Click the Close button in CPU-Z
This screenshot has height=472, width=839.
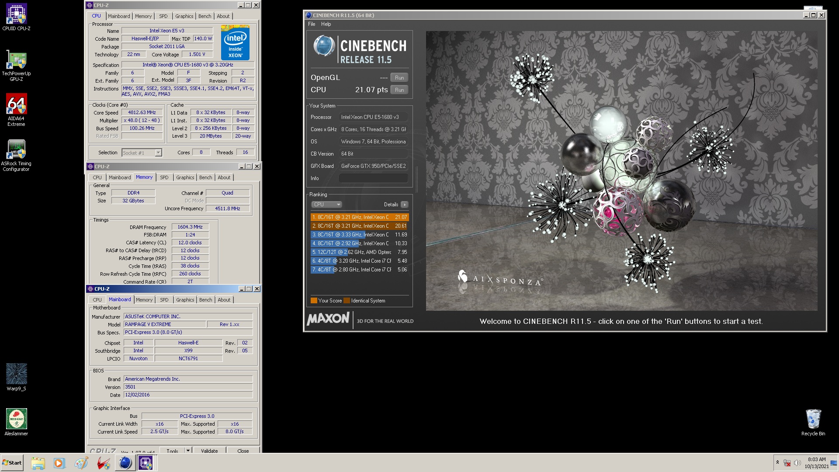pos(243,451)
